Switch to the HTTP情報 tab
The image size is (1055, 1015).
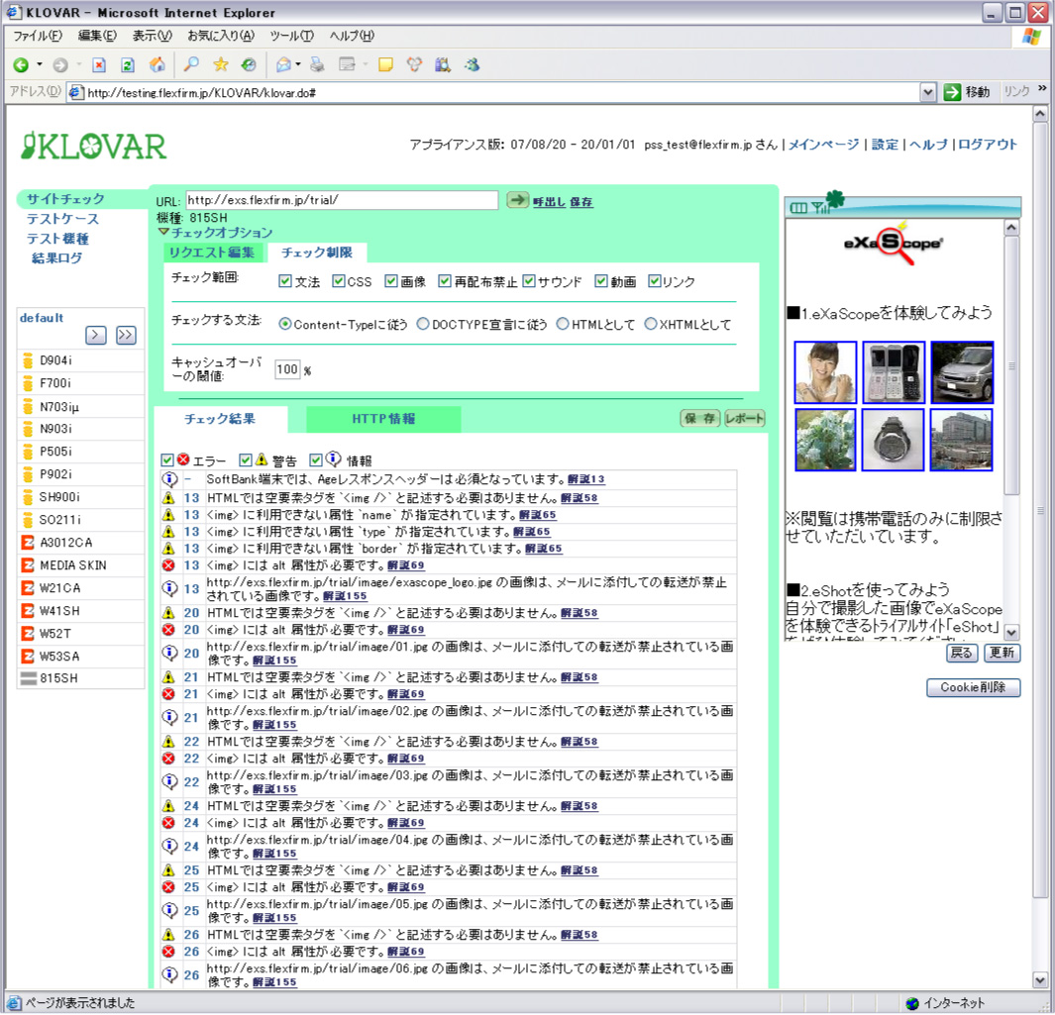tap(383, 419)
